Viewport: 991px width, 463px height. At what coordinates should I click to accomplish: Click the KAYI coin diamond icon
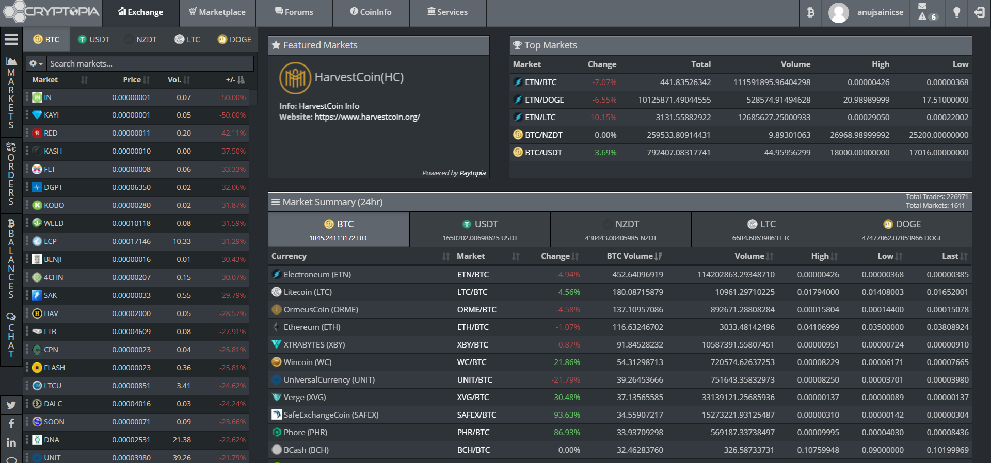pyautogui.click(x=37, y=115)
